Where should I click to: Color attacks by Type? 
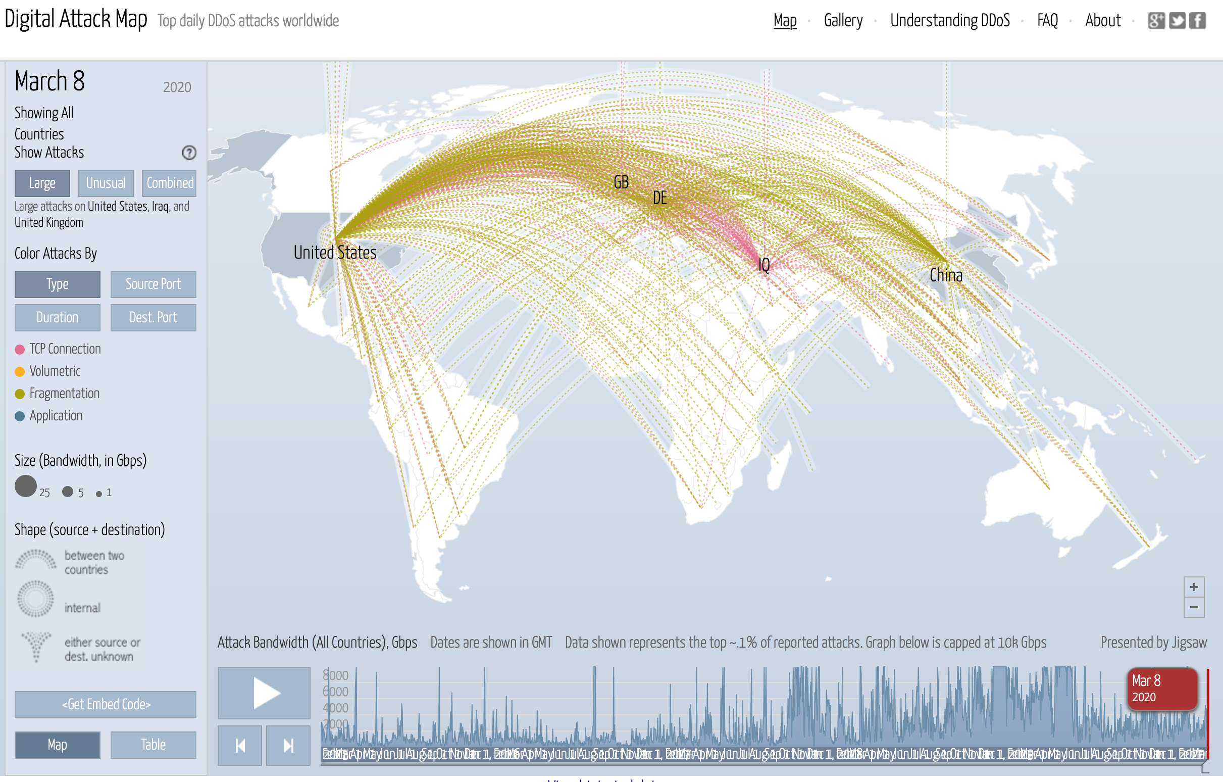[56, 283]
